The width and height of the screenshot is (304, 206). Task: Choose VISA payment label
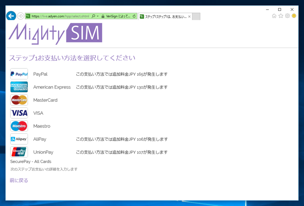[38, 113]
